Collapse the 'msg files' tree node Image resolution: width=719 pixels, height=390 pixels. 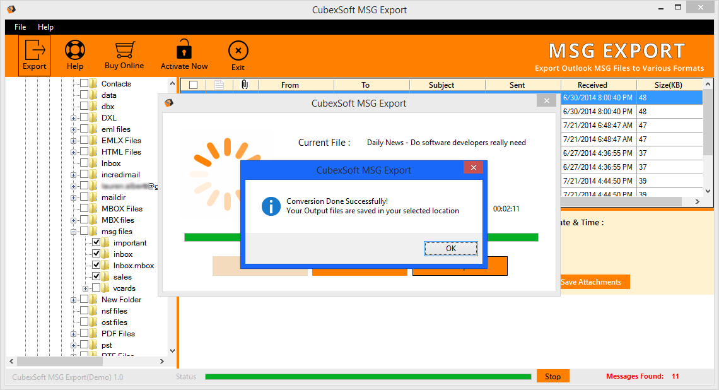click(x=74, y=232)
